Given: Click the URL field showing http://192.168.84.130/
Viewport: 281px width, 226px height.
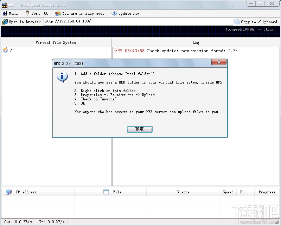Looking at the screenshot, I should point(138,22).
